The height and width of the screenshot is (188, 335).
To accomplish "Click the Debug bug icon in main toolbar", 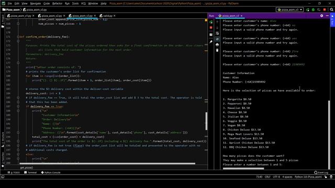I will 313,10.
